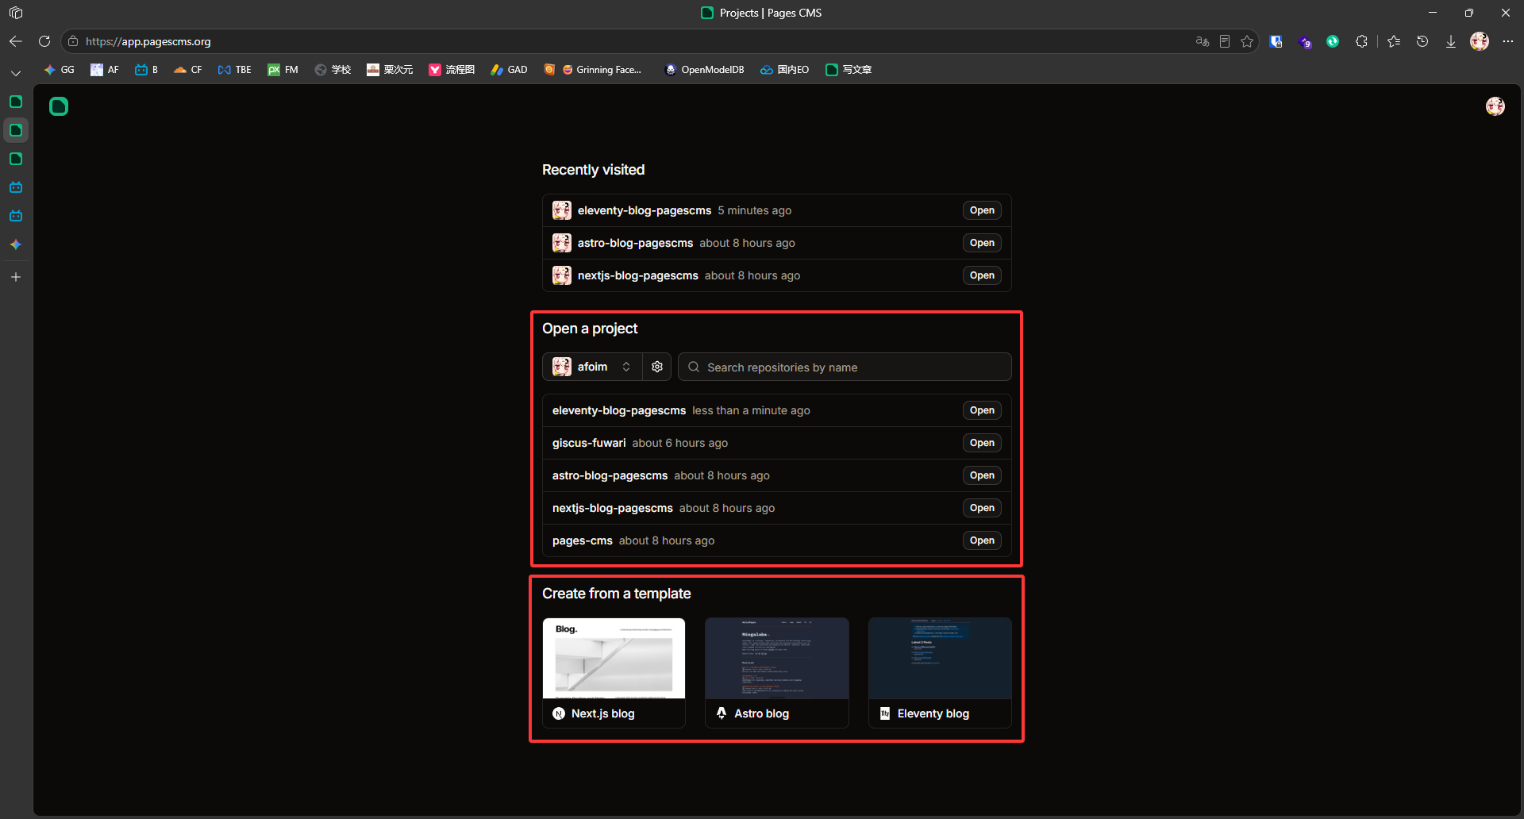Click Open for astro-blog-pagescms in Open a project list

982,475
